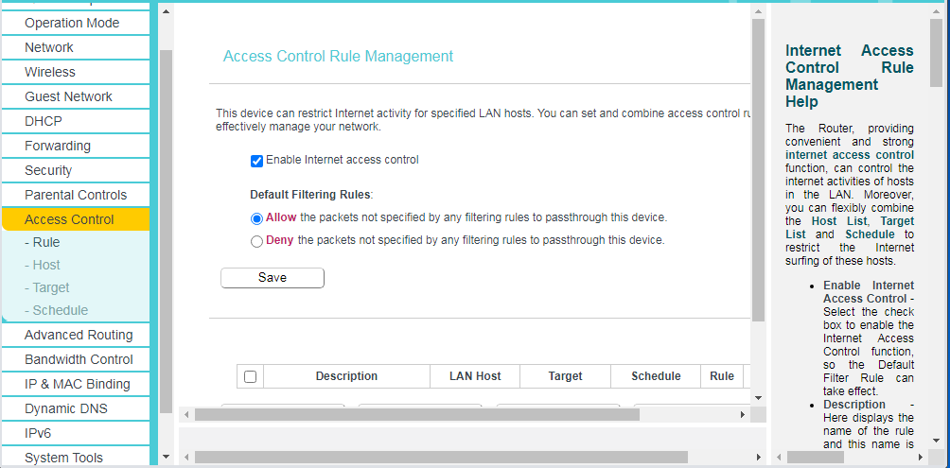Image resolution: width=950 pixels, height=468 pixels.
Task: Click left arrow of table horizontal scrollbar
Action: point(186,414)
